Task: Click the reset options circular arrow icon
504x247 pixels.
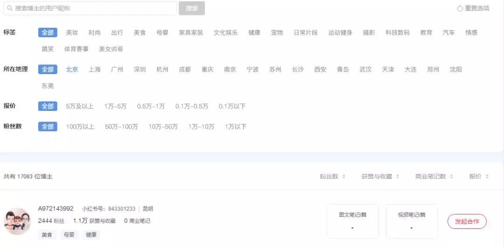Action: pyautogui.click(x=460, y=8)
